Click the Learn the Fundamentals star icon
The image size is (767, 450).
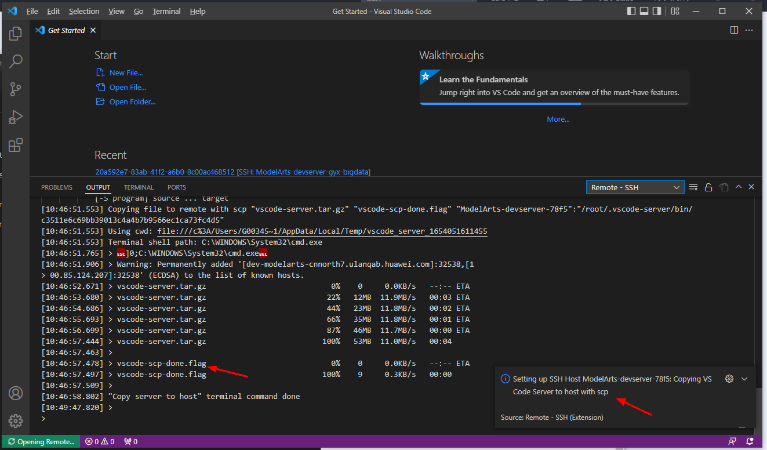click(x=426, y=76)
